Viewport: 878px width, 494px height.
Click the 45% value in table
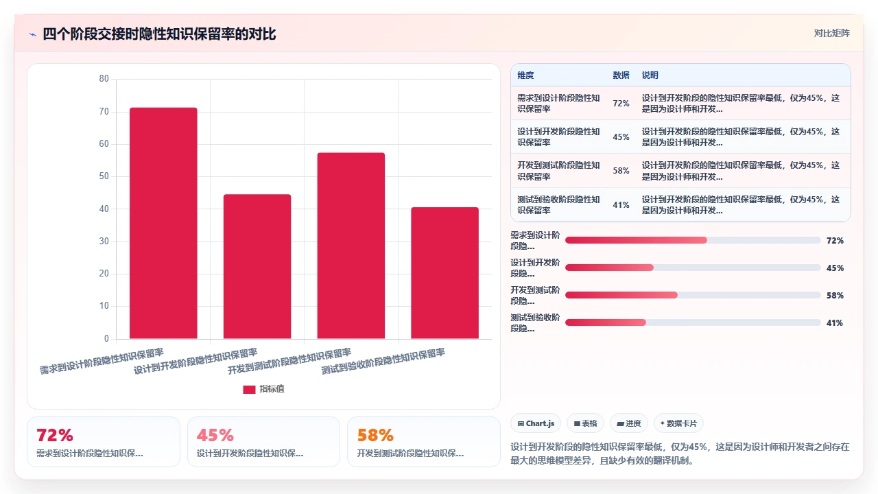pos(621,137)
